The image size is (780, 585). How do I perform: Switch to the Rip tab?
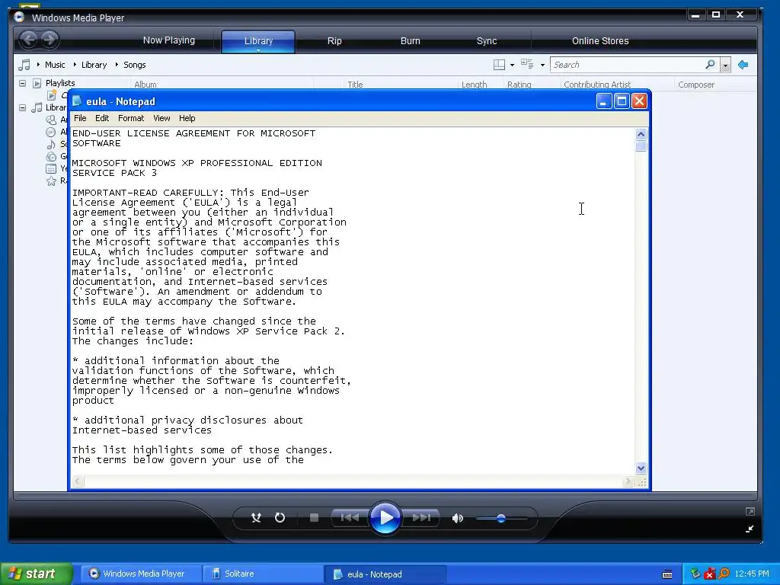[334, 41]
